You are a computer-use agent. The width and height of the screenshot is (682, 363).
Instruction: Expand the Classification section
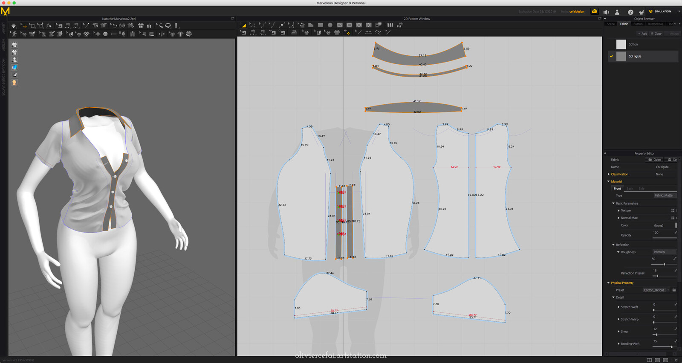pos(609,174)
